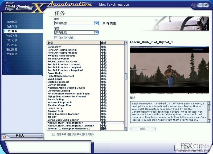The height and width of the screenshot is (154, 213).
Task: Open 学习中心 in the sidebar
Action: (x=12, y=45)
